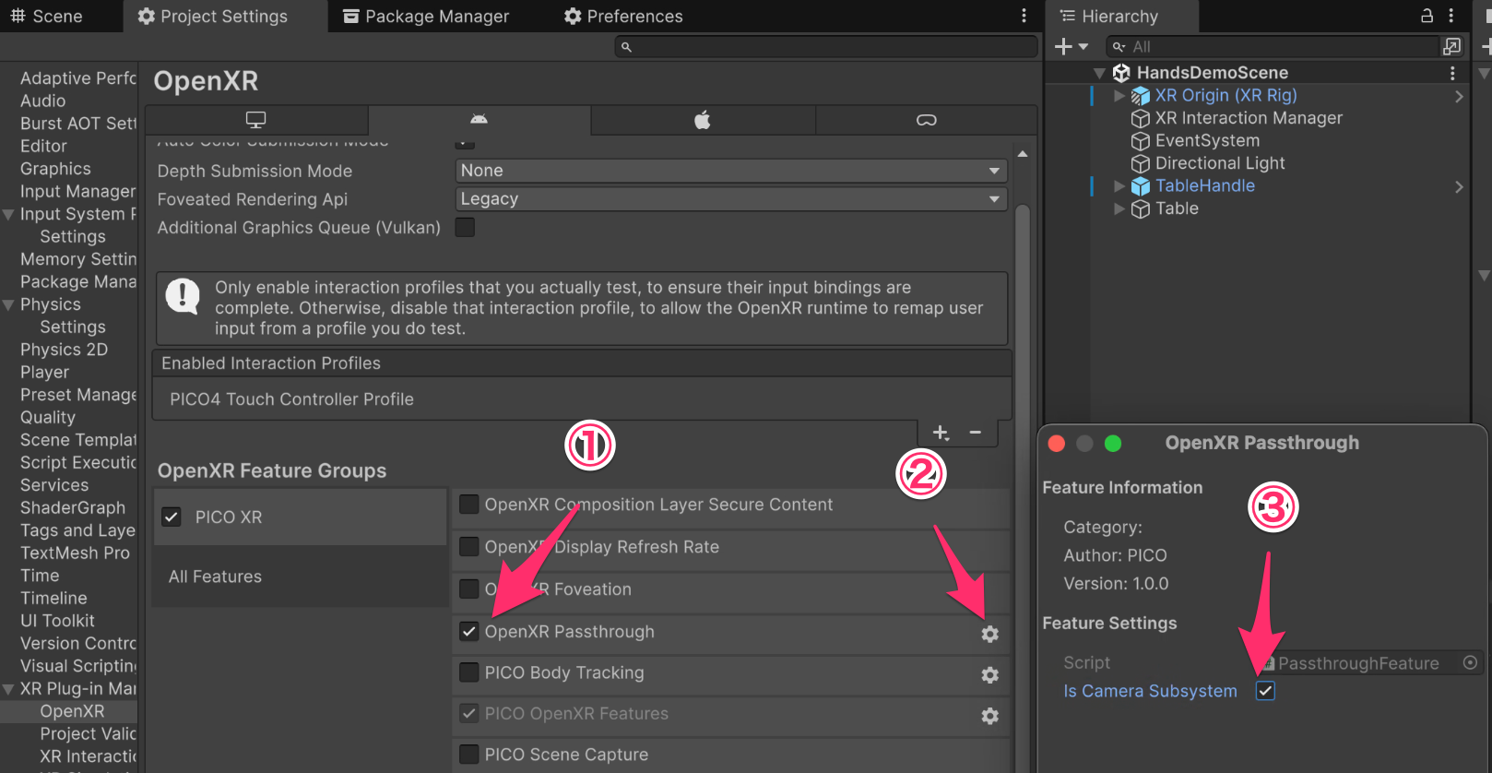Expand the Table object
Viewport: 1492px width, 773px height.
(1119, 208)
